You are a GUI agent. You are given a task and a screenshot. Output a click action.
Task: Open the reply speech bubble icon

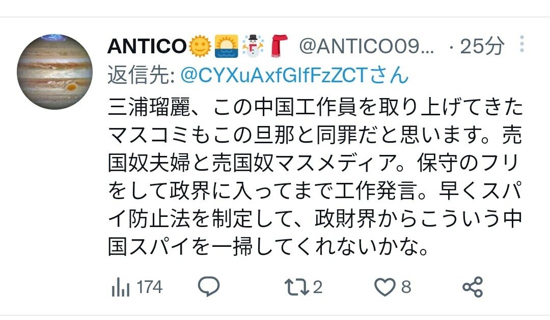(209, 286)
